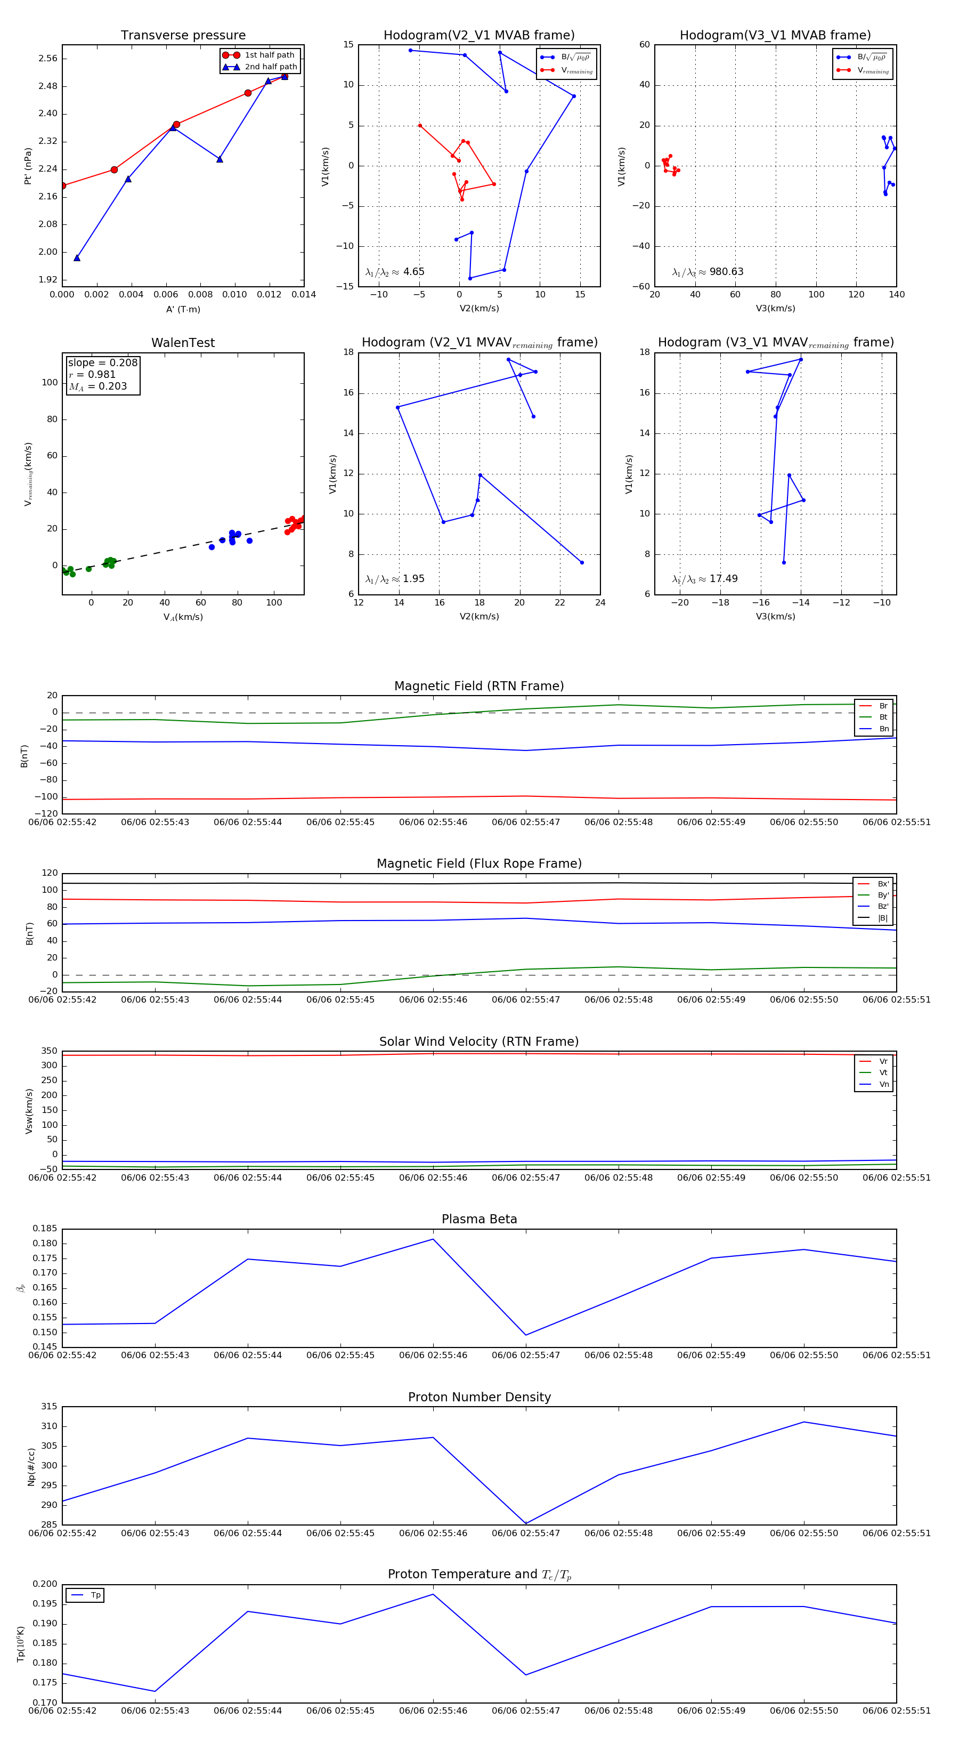Click the V_A(km/s) x-axis label
The height and width of the screenshot is (1759, 959).
tap(183, 617)
